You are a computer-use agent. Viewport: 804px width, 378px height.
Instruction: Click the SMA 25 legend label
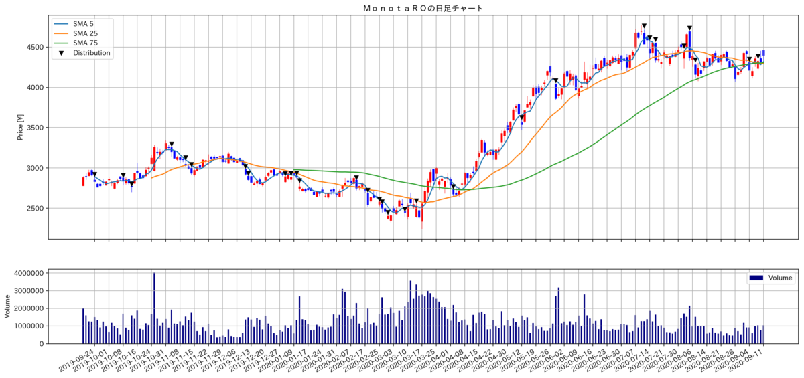tap(86, 33)
